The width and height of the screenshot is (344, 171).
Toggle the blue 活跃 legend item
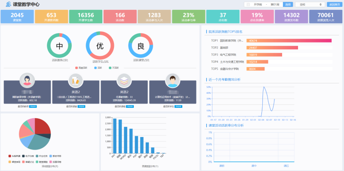pos(98,68)
